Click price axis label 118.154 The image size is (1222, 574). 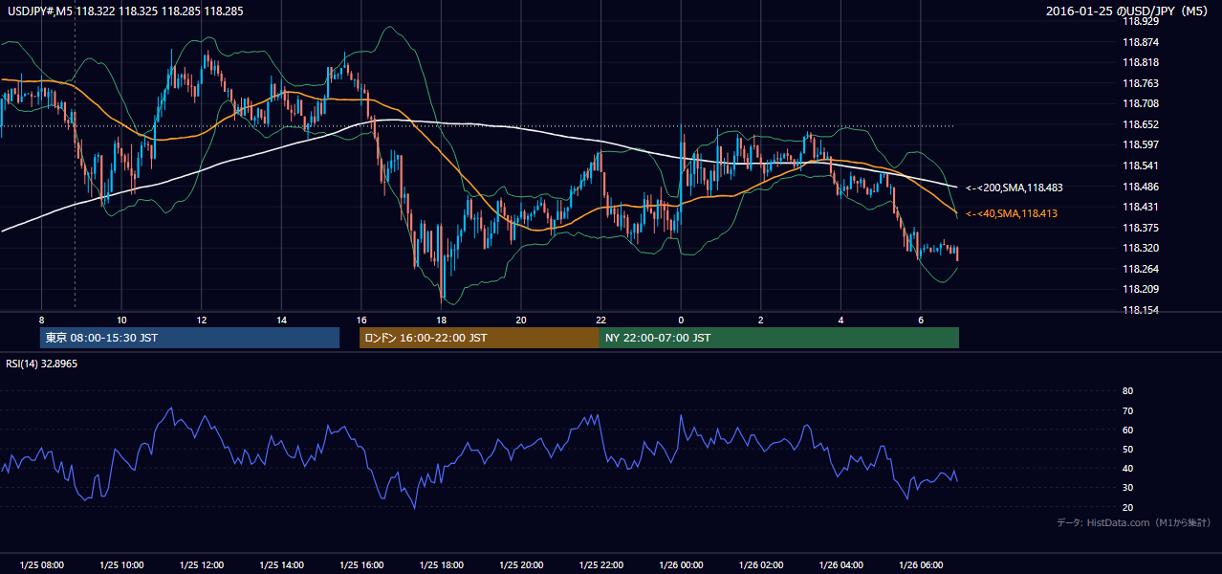[1140, 310]
